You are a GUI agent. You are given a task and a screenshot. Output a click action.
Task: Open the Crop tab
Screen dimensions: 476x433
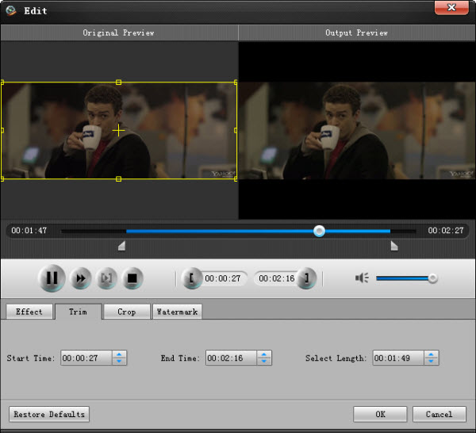click(127, 312)
